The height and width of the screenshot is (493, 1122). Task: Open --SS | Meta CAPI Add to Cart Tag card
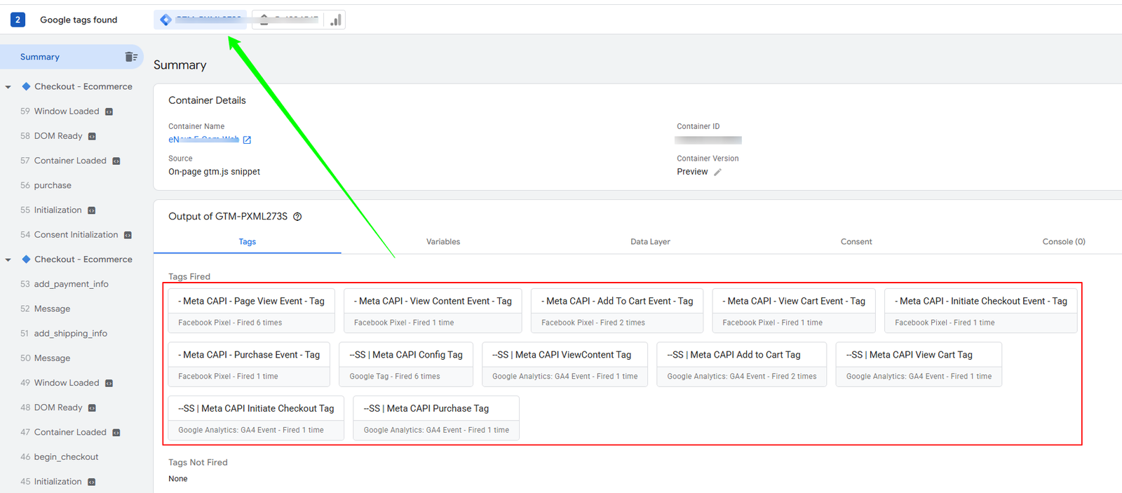click(742, 365)
